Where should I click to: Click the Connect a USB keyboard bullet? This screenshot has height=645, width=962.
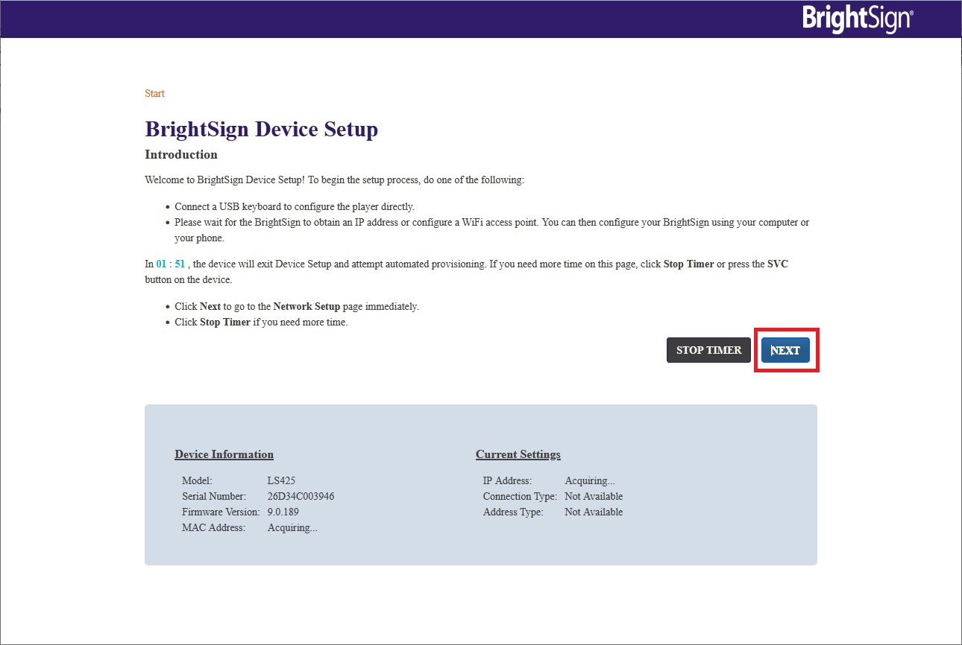(295, 206)
